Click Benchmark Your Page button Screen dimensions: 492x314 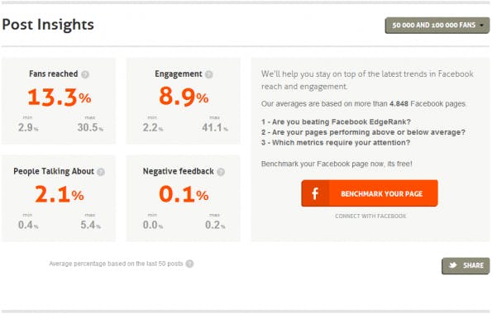[x=370, y=193]
